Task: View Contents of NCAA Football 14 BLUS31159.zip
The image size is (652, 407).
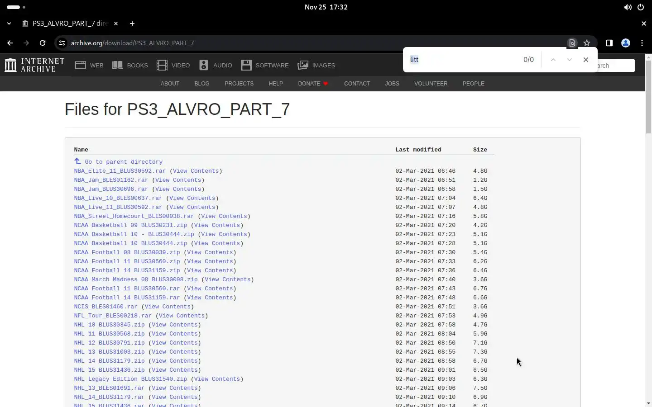Action: coord(210,270)
